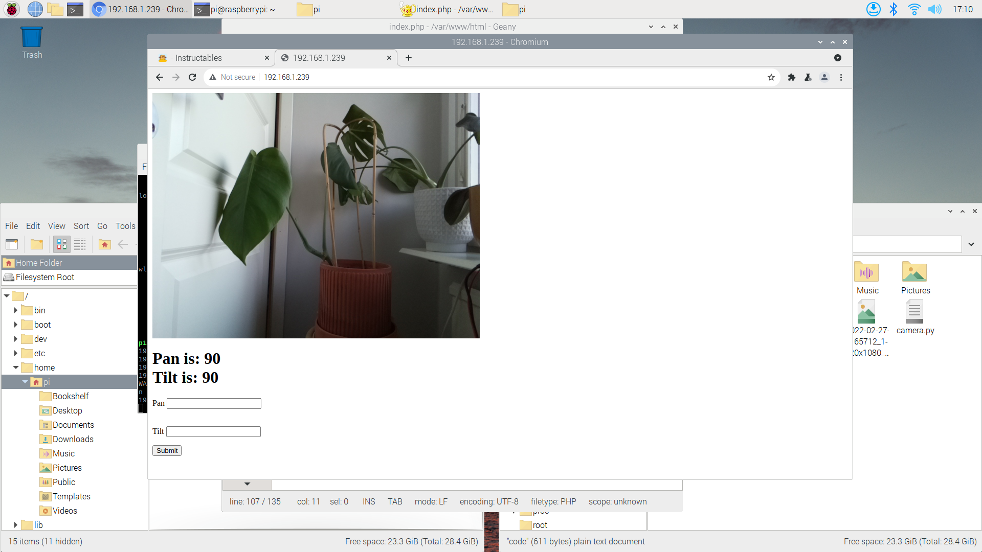Expand the boot folder in file manager
The image size is (982, 552).
click(15, 324)
